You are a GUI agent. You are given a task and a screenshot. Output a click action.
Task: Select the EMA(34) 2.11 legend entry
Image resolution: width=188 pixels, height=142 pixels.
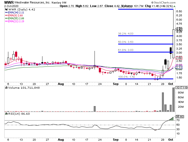[15, 12]
